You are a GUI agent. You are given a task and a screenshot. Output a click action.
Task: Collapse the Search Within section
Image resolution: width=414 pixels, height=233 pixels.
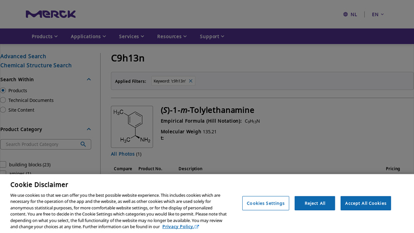click(88, 80)
